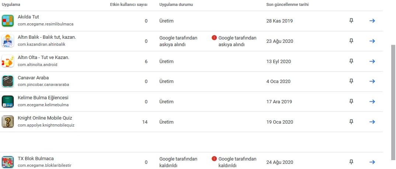Open Akılda Tut app details arrow
Screen dimensions: 396x169
[x=372, y=21]
